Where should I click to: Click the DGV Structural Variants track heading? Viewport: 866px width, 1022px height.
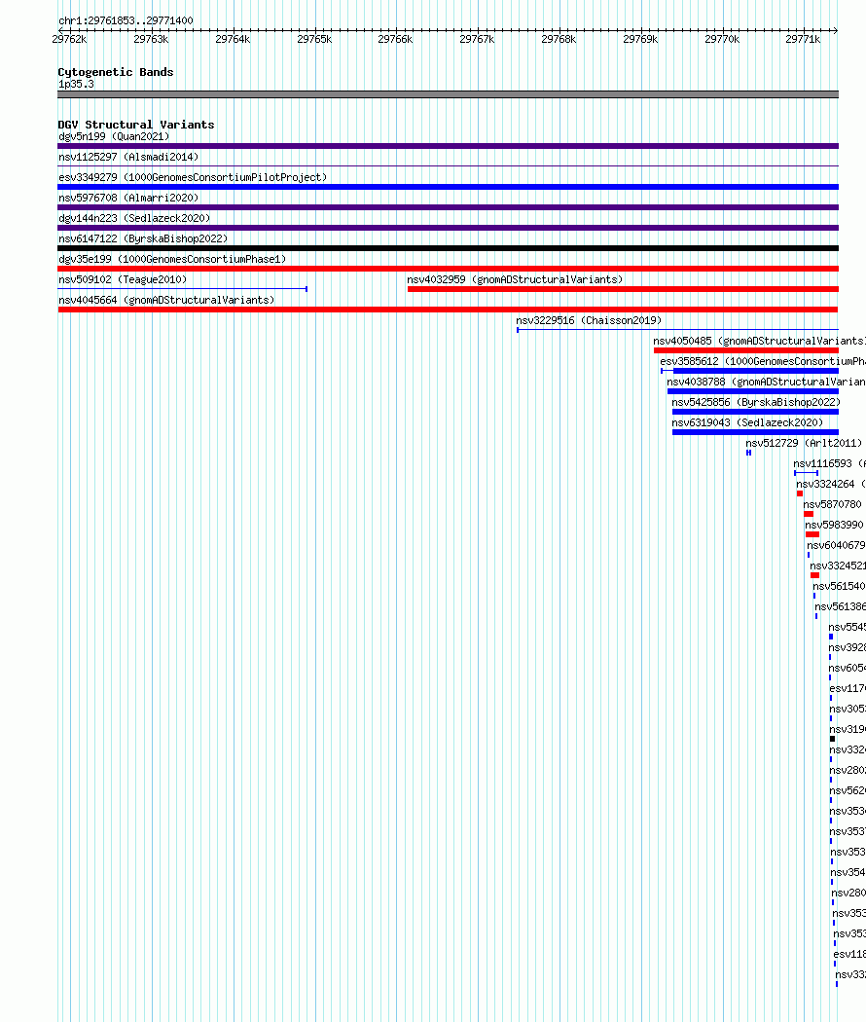tap(135, 125)
